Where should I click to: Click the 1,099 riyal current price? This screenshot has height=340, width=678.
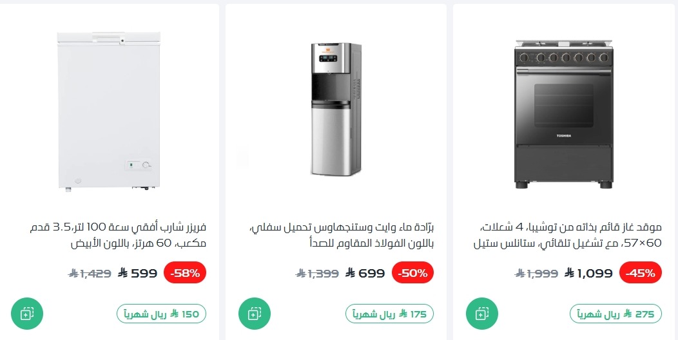[588, 273]
